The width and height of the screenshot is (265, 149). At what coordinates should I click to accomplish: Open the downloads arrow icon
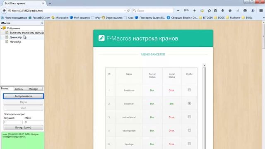[x=223, y=11]
